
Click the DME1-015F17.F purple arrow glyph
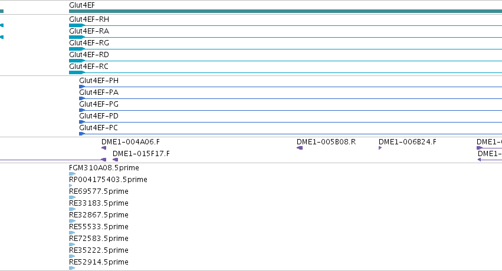[115, 160]
